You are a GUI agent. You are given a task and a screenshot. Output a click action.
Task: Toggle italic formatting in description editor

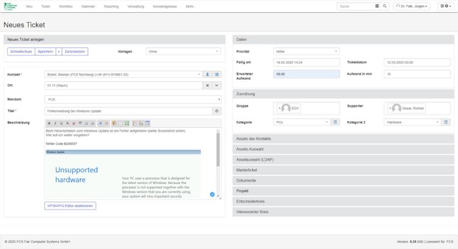pos(55,123)
